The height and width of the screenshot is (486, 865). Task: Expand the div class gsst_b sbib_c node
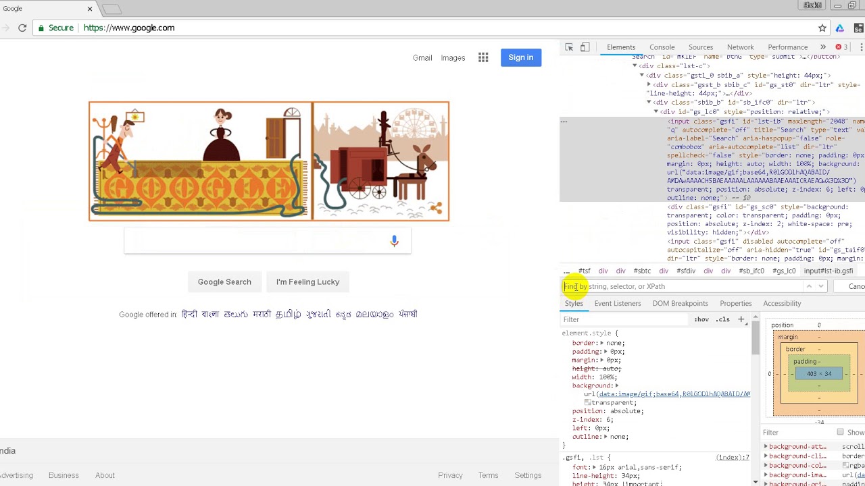click(649, 85)
